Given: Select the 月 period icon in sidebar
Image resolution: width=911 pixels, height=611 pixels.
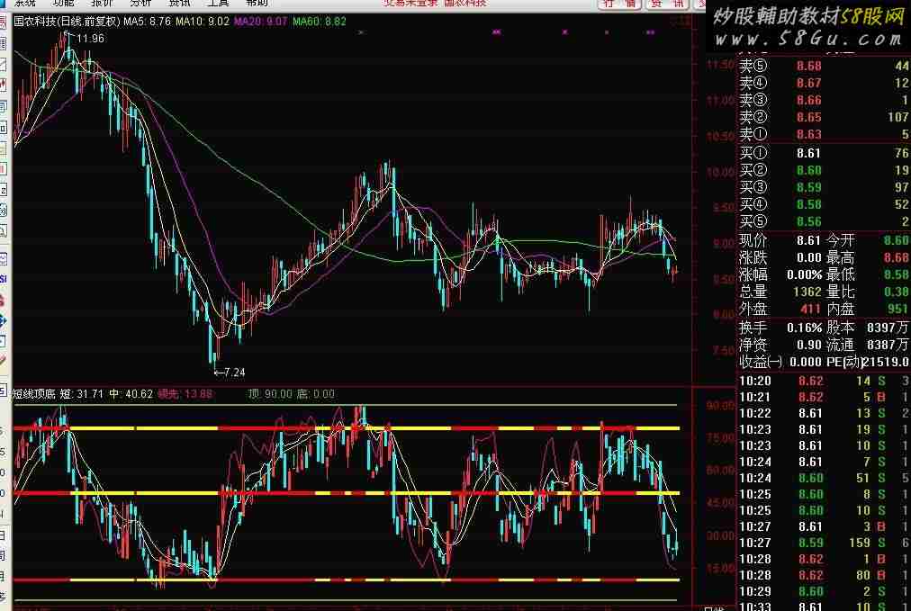Looking at the screenshot, I should point(4,576).
